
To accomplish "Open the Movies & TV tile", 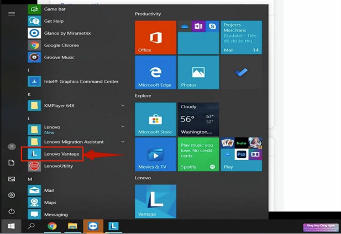I will coord(155,155).
